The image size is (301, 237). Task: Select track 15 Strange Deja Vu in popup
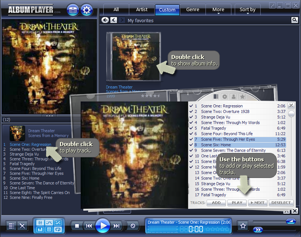pos(240,184)
